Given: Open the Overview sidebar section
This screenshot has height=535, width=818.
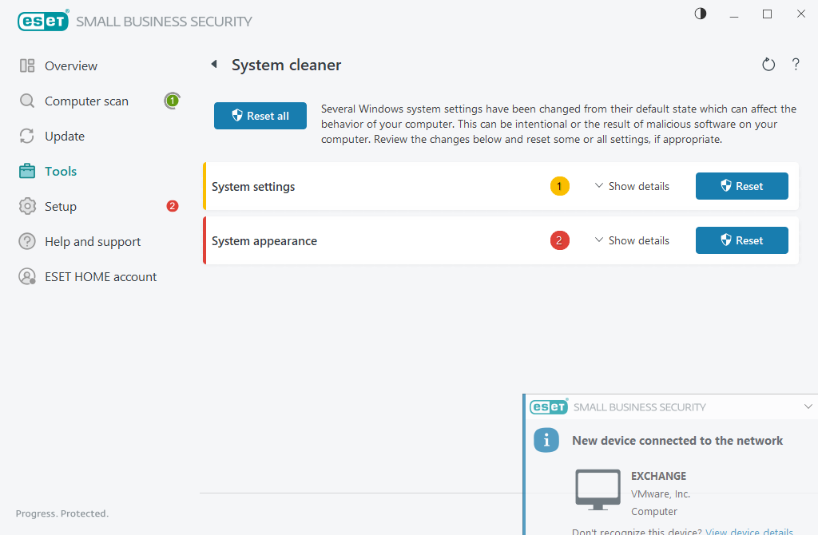Looking at the screenshot, I should click(72, 65).
